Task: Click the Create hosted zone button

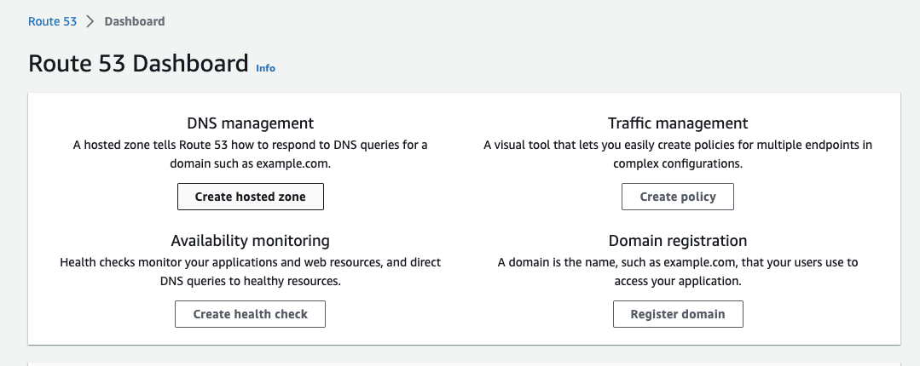Action: (251, 197)
